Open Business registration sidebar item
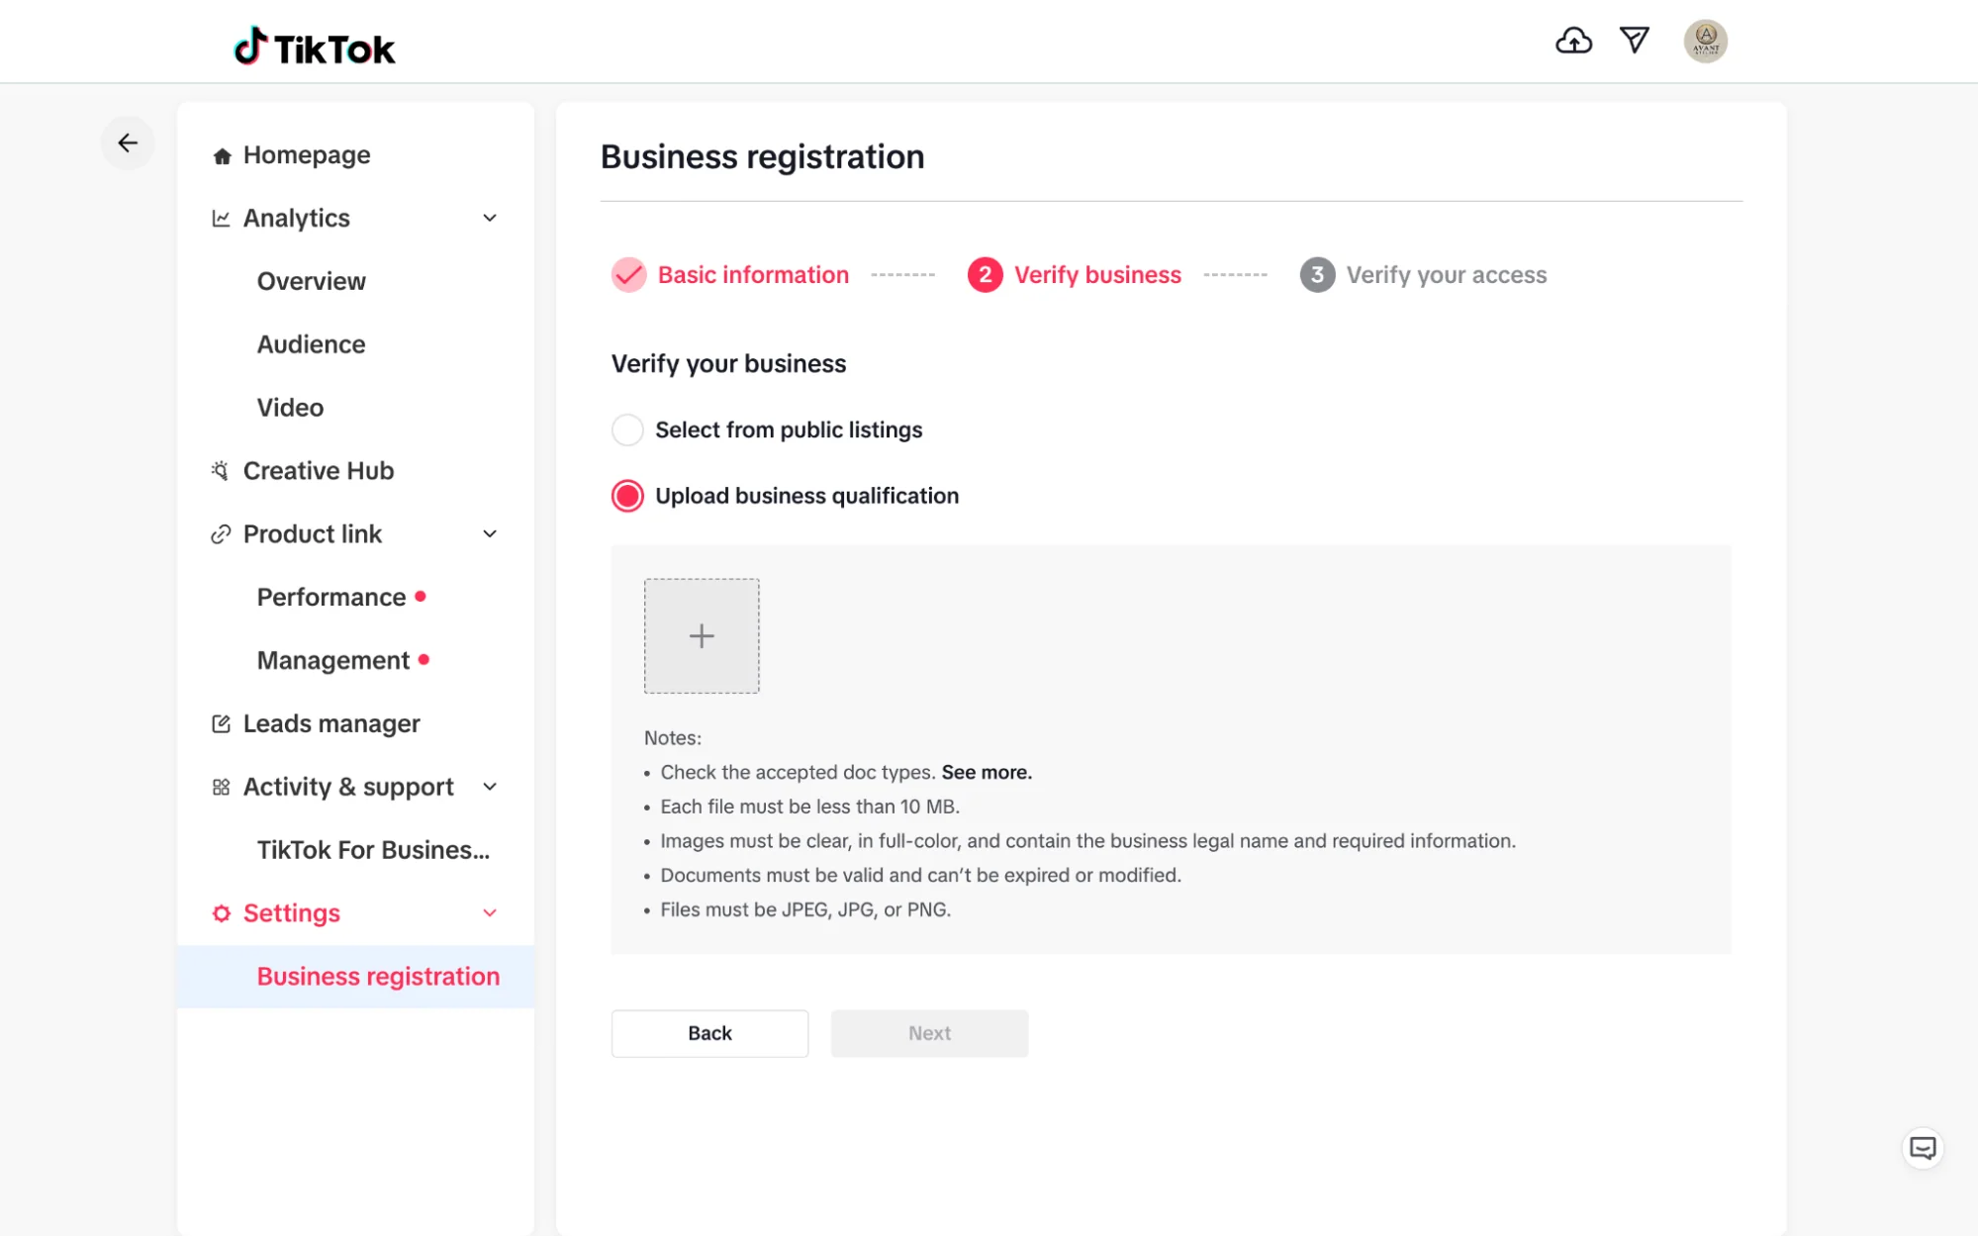 pos(378,977)
